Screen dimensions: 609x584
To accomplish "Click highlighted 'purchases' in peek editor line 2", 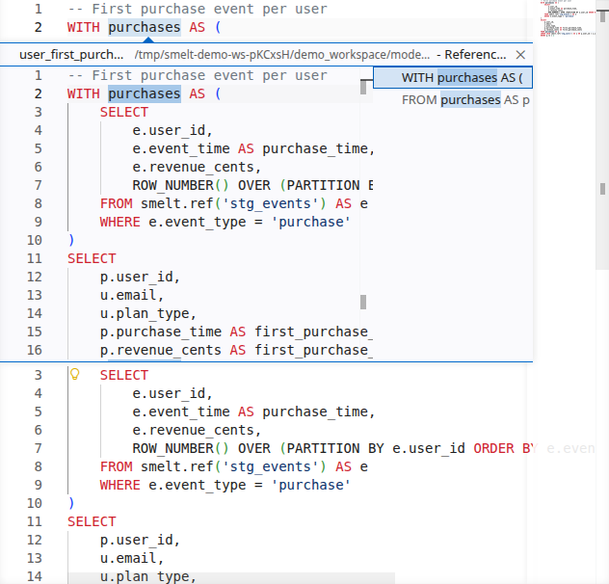I will pyautogui.click(x=144, y=93).
